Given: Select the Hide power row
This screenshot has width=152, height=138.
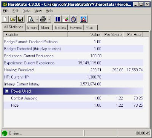Looking at the screenshot, I should coord(73,105).
